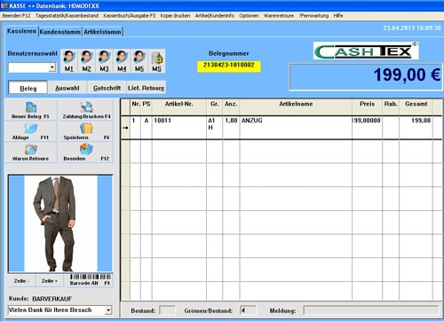
Task: Click the size cell A1 H
Action: click(x=214, y=128)
